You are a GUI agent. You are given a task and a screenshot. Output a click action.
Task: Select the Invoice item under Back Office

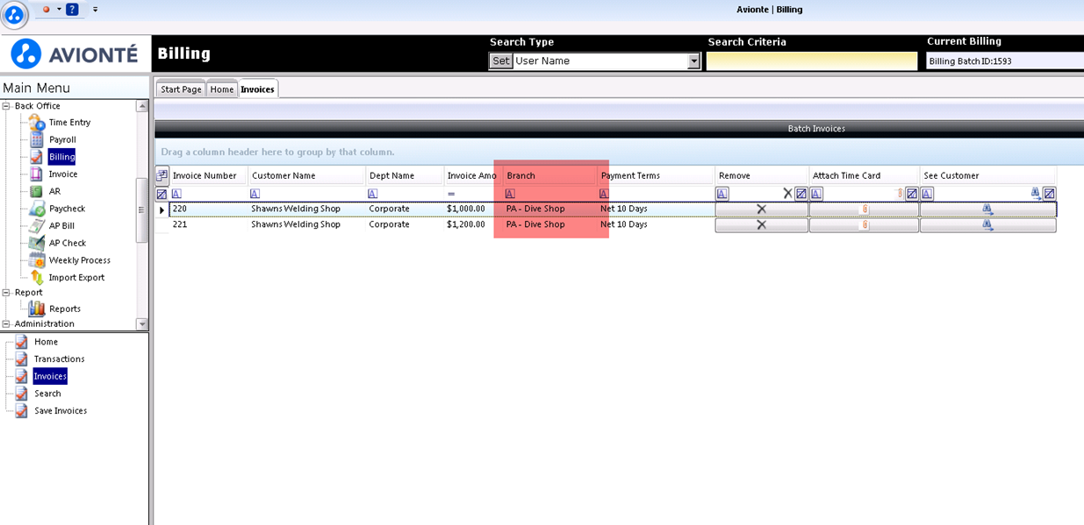click(x=63, y=174)
